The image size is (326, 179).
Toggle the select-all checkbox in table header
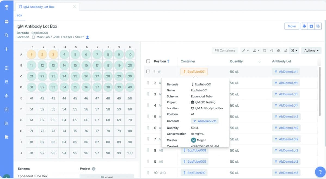click(x=148, y=61)
